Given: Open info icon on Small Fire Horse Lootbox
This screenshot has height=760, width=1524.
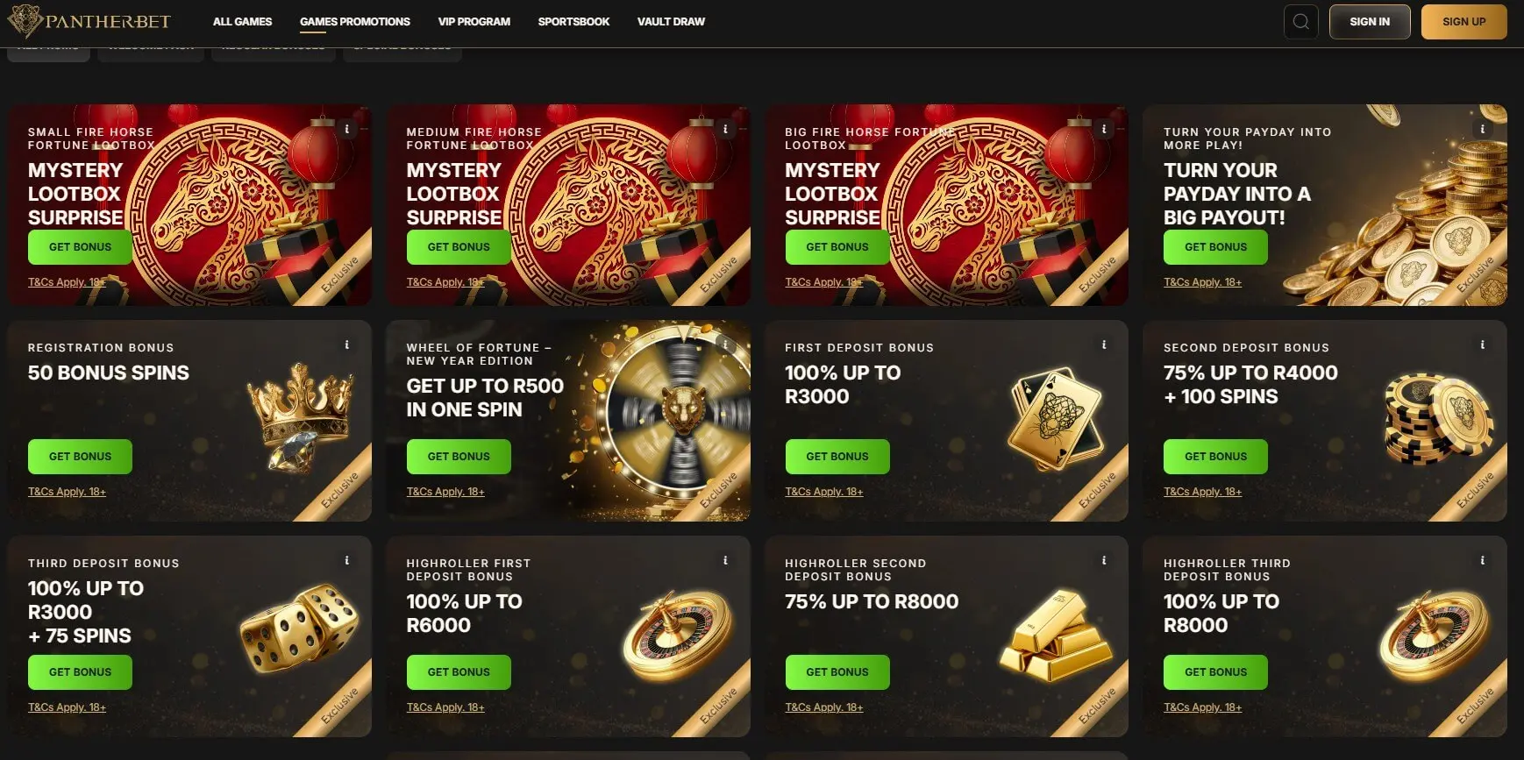Looking at the screenshot, I should coord(347,129).
